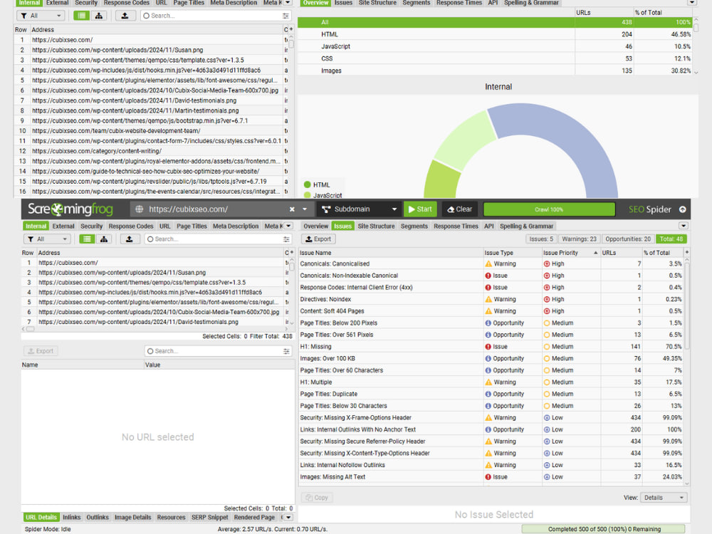This screenshot has width=712, height=534.
Task: Expand more tabs arrow after Spelling & Grammar in lower window
Action: click(684, 226)
